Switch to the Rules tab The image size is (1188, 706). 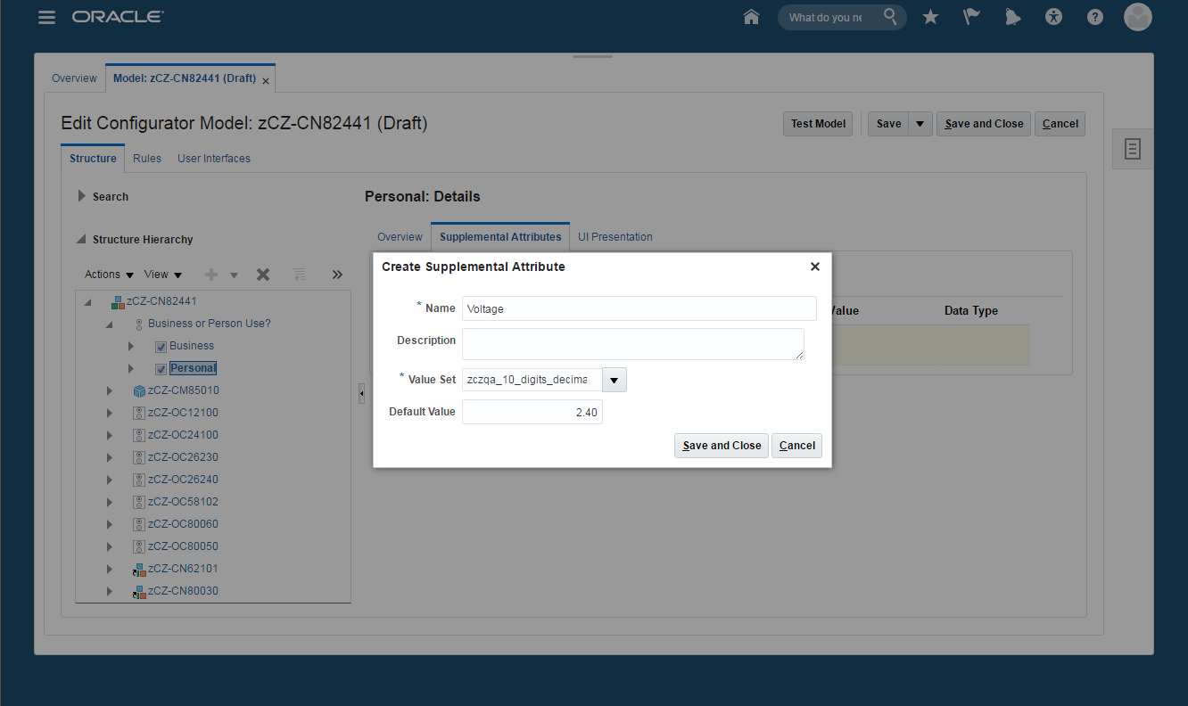(147, 159)
